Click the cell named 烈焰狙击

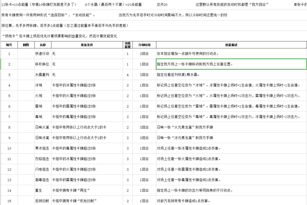[43, 159]
